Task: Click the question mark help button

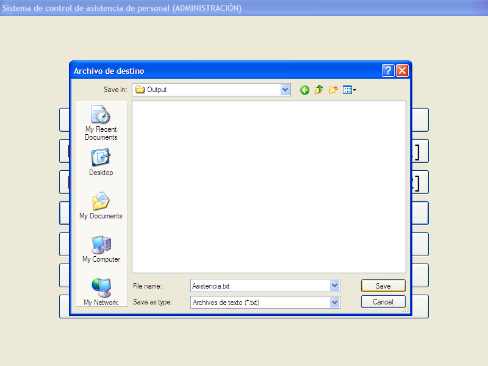Action: 388,71
